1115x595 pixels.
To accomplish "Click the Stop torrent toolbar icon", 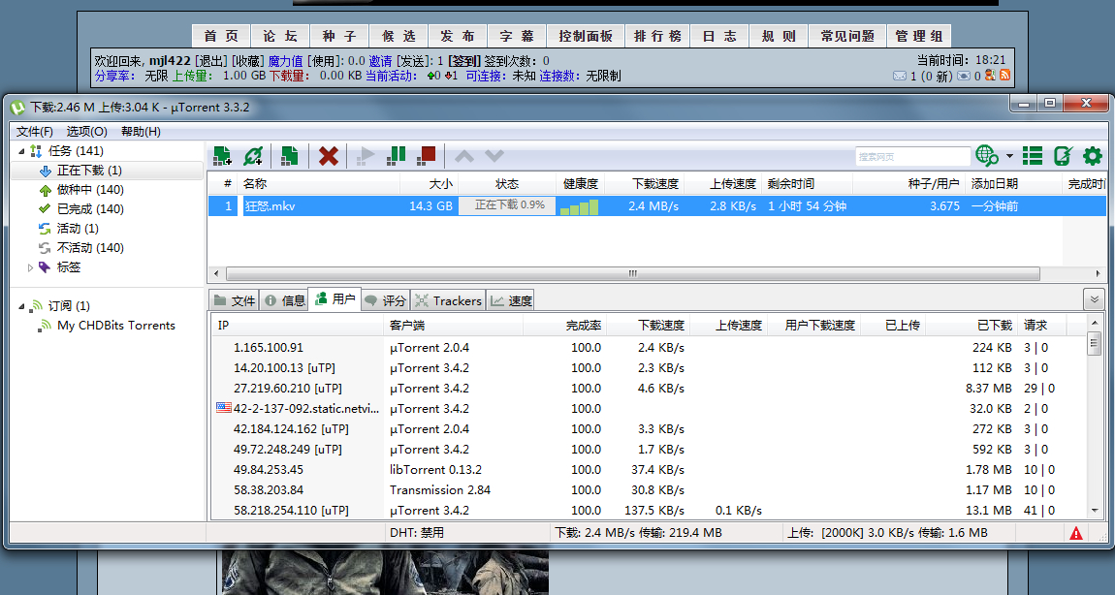I will (x=426, y=156).
